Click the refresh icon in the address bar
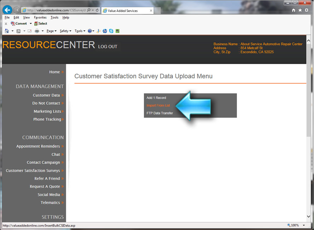Viewport: 314px width, 230px height. (97, 11)
